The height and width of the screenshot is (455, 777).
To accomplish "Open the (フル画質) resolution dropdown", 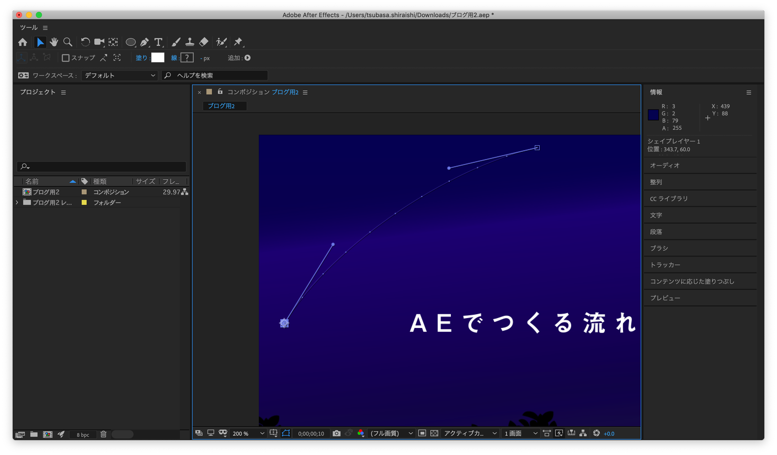I will 391,433.
